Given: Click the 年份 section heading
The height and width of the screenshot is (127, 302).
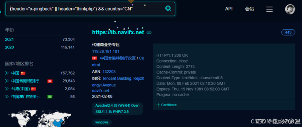Looking at the screenshot, I should 10,30.
